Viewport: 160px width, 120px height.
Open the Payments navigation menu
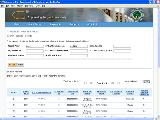[x=55, y=24]
